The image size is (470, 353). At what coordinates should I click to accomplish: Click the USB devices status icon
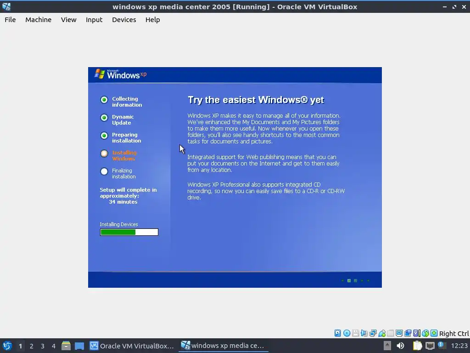point(382,333)
